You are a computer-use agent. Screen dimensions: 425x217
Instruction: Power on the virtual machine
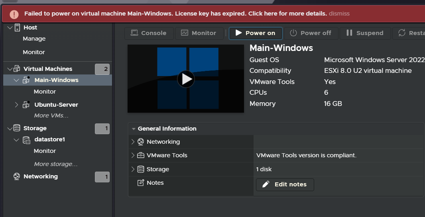point(255,33)
